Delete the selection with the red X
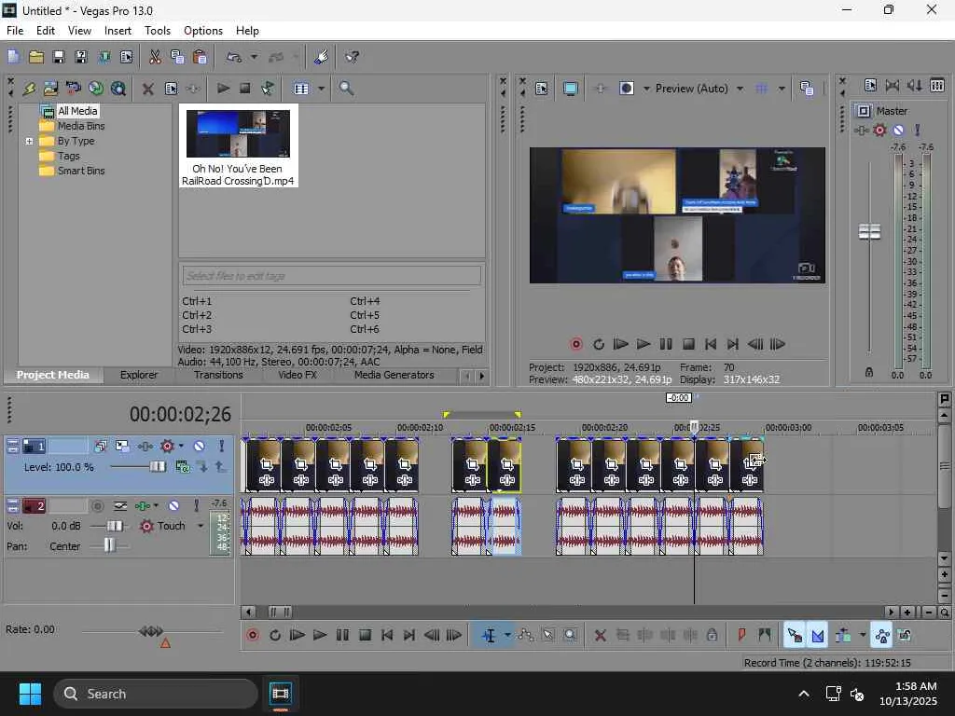This screenshot has height=716, width=955. pos(600,636)
